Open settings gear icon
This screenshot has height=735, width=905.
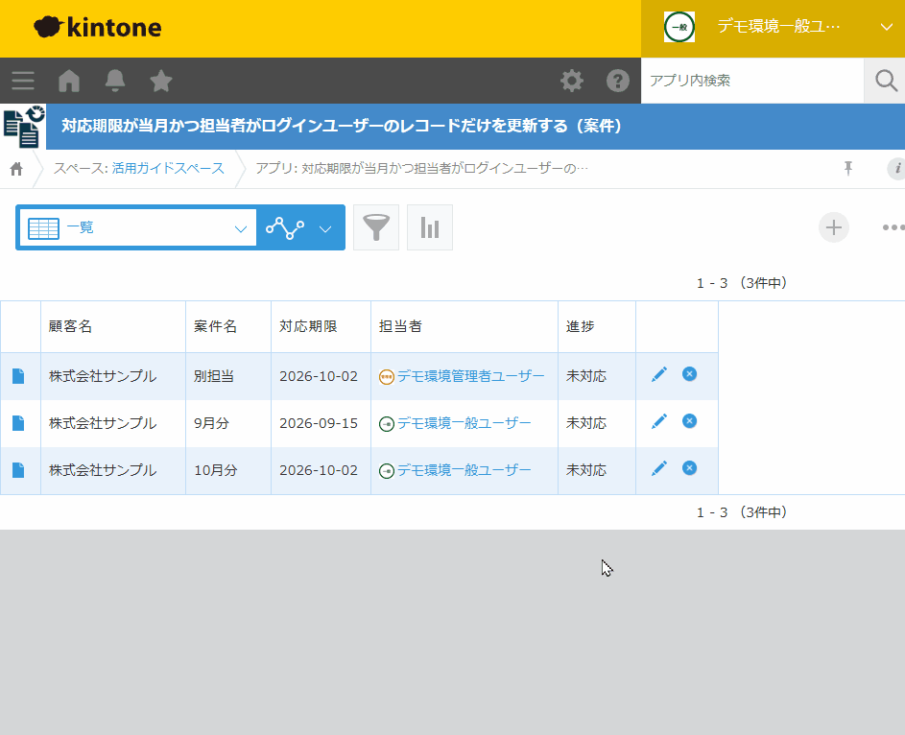(572, 81)
